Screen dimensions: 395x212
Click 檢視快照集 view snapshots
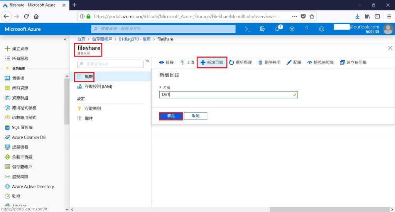pos(321,63)
